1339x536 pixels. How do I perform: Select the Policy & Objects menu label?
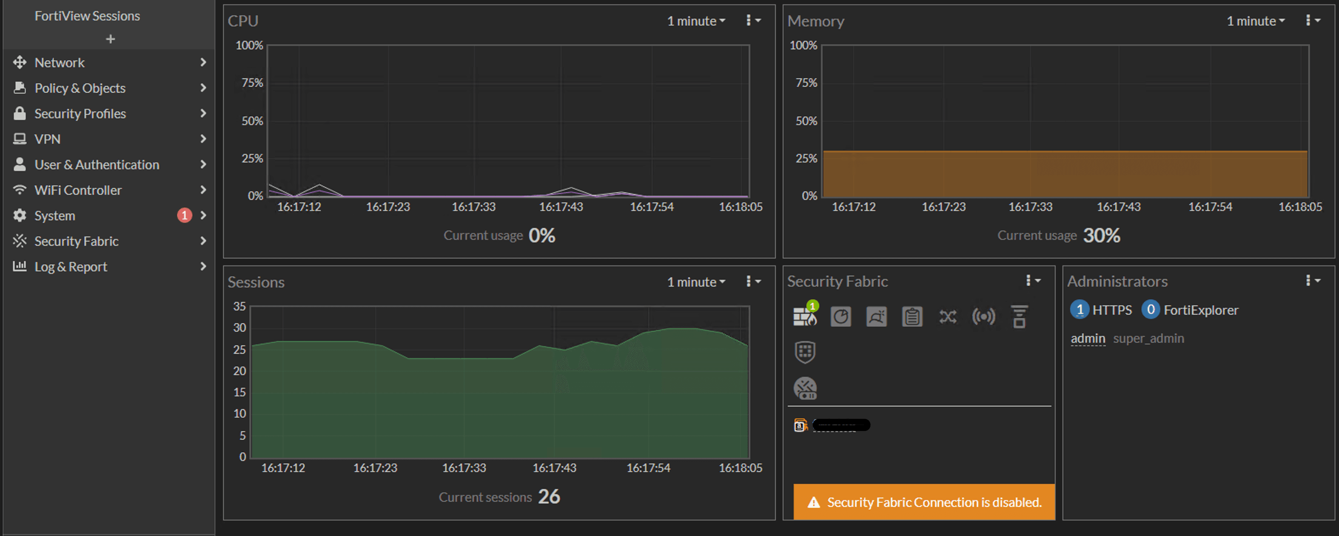80,88
